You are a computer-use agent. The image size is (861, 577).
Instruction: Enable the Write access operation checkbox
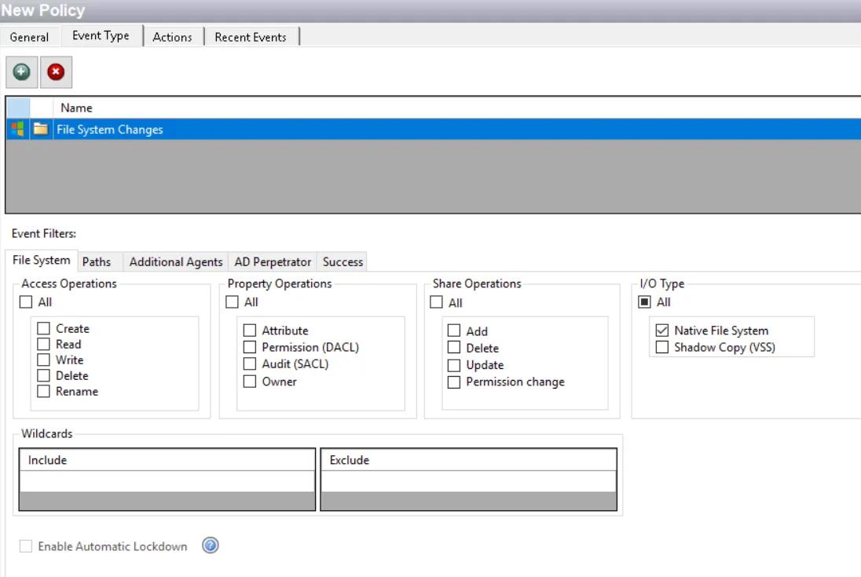43,360
